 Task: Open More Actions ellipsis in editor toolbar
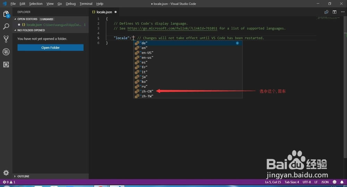342,12
